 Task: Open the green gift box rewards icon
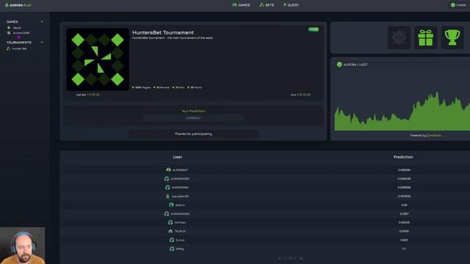click(426, 37)
